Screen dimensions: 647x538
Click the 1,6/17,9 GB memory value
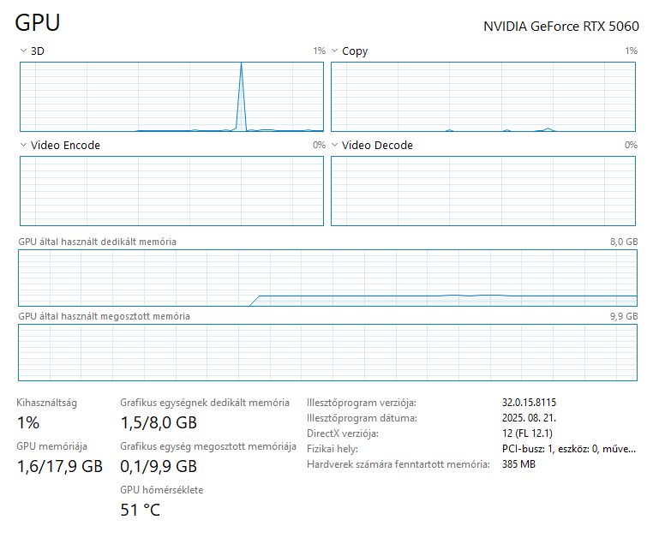(x=60, y=467)
